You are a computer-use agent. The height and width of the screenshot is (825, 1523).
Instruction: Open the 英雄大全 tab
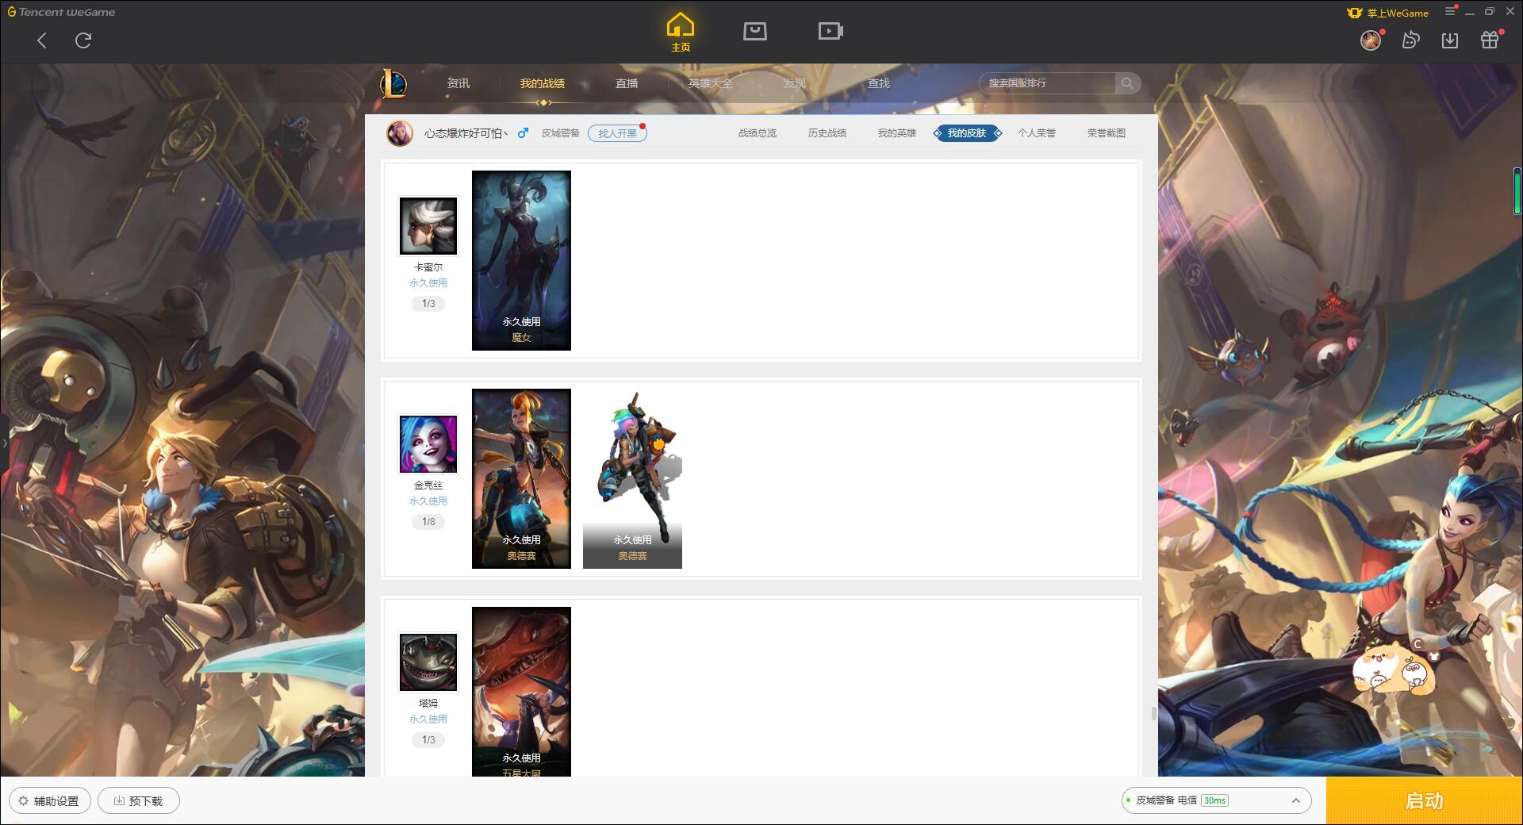tap(711, 83)
